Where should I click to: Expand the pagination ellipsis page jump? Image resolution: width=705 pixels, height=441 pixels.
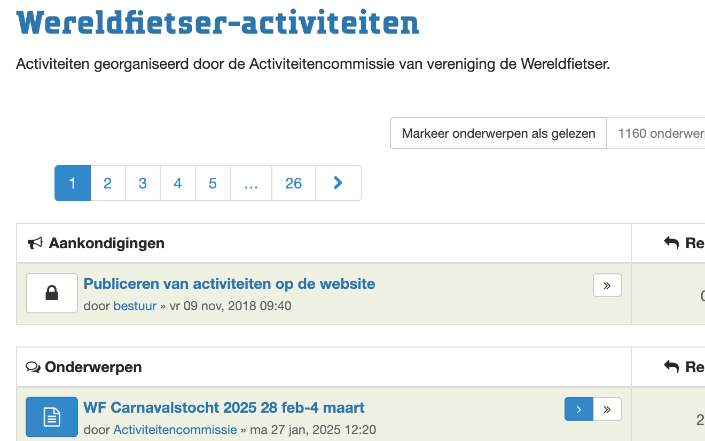[x=251, y=183]
